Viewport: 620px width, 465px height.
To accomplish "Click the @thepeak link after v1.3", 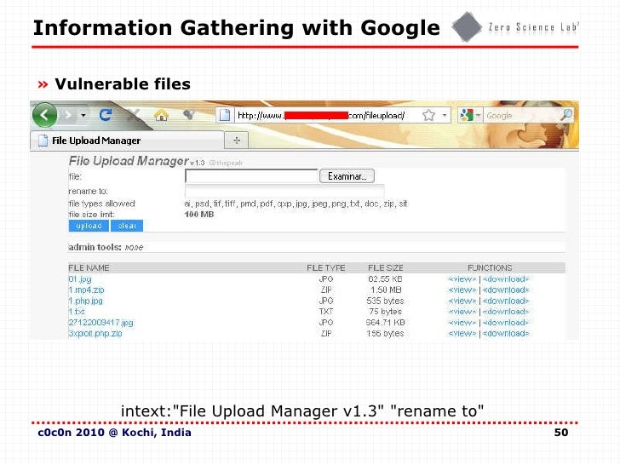I will pos(225,163).
